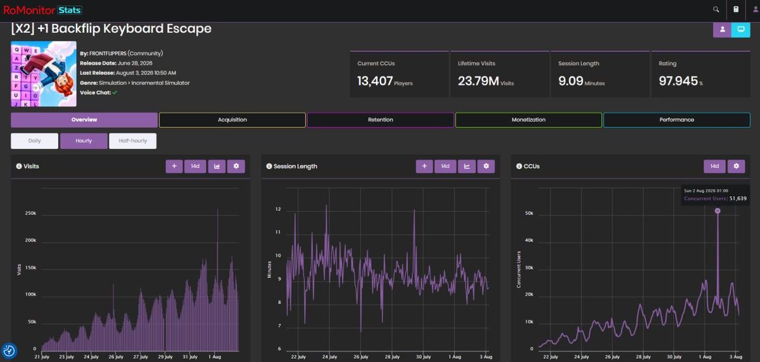Select the Half-hourly interval toggle
Screen dimensions: 760x362
(132, 140)
